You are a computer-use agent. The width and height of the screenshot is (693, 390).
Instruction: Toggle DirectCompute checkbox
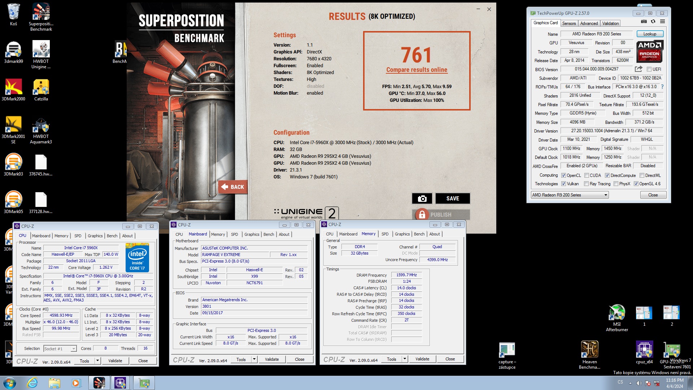pyautogui.click(x=607, y=175)
